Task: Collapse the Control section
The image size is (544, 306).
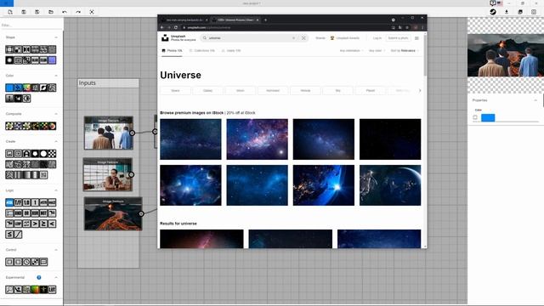Action: tap(56, 250)
